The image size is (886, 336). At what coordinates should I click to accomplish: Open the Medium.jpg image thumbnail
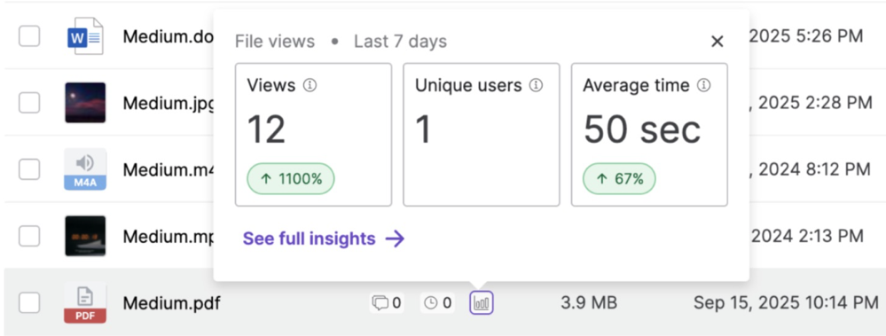pos(85,102)
